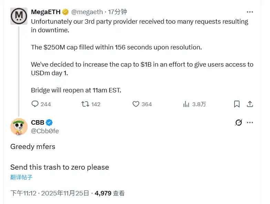
Task: Open CBB's profile picture
Action: tap(19, 126)
